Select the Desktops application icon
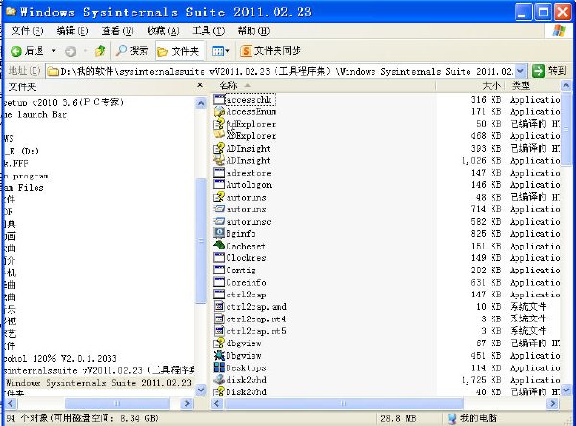Viewport: 576px width, 426px height. pos(219,367)
